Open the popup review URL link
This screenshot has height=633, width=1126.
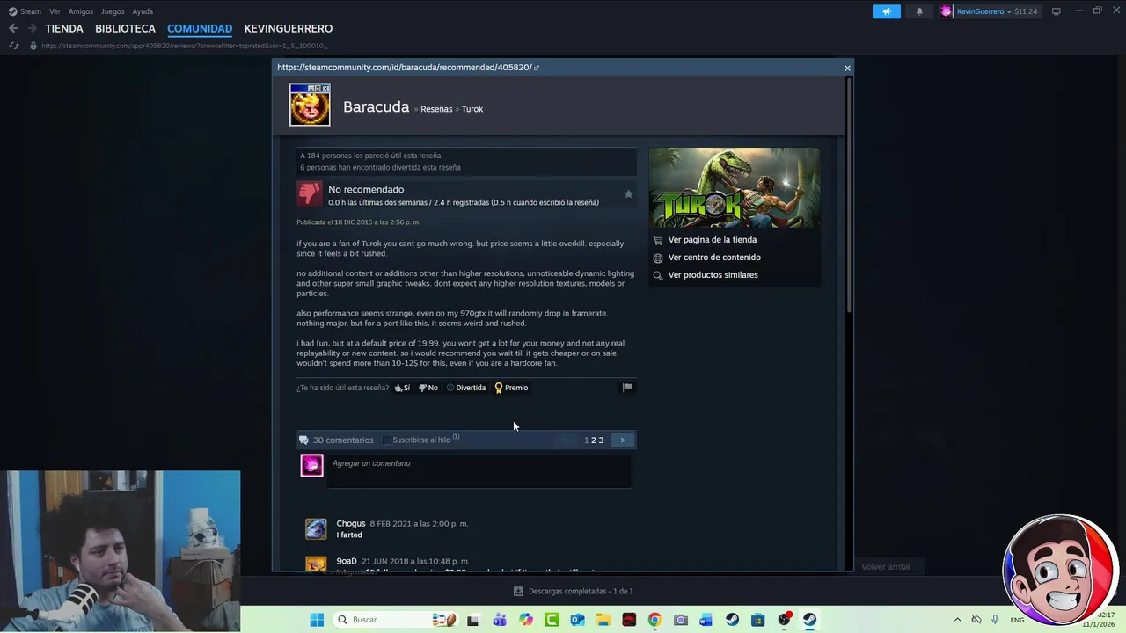(408, 67)
